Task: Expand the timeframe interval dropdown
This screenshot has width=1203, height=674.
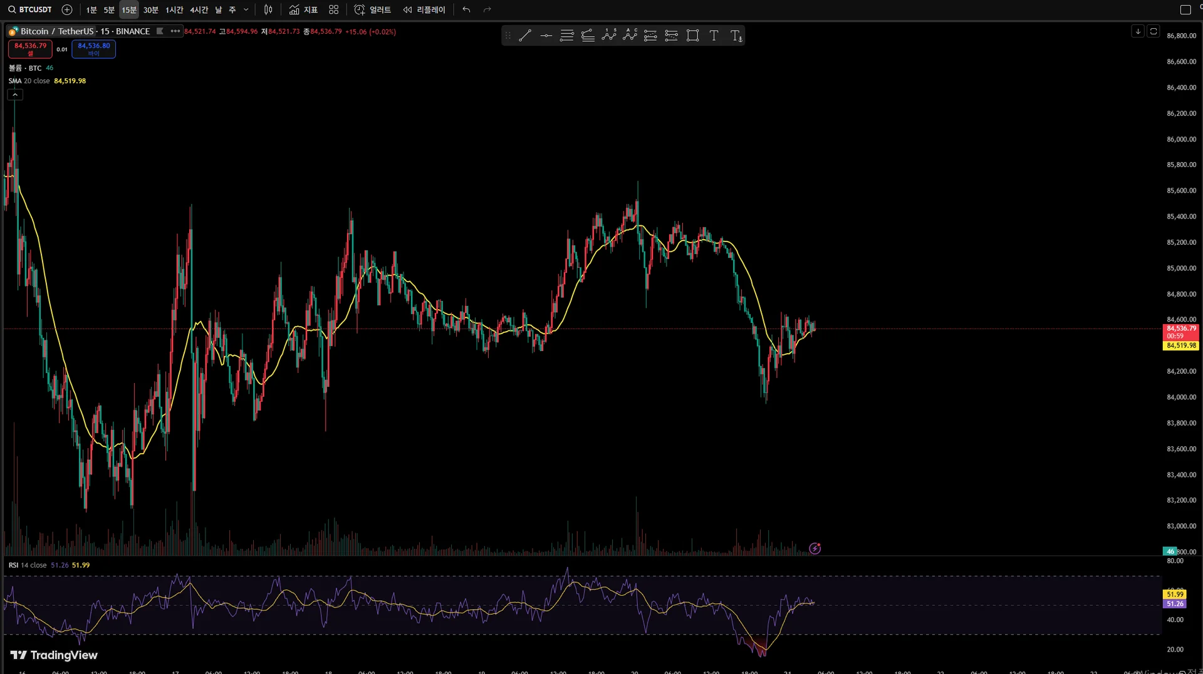Action: pyautogui.click(x=246, y=10)
